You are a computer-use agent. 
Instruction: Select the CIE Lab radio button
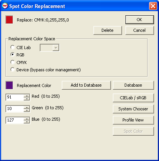[x=13, y=47]
